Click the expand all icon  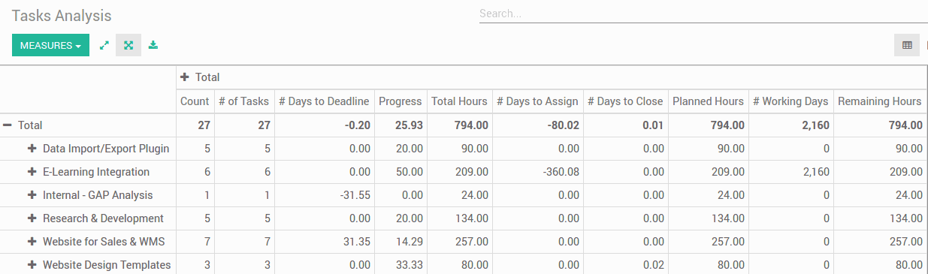click(x=128, y=45)
